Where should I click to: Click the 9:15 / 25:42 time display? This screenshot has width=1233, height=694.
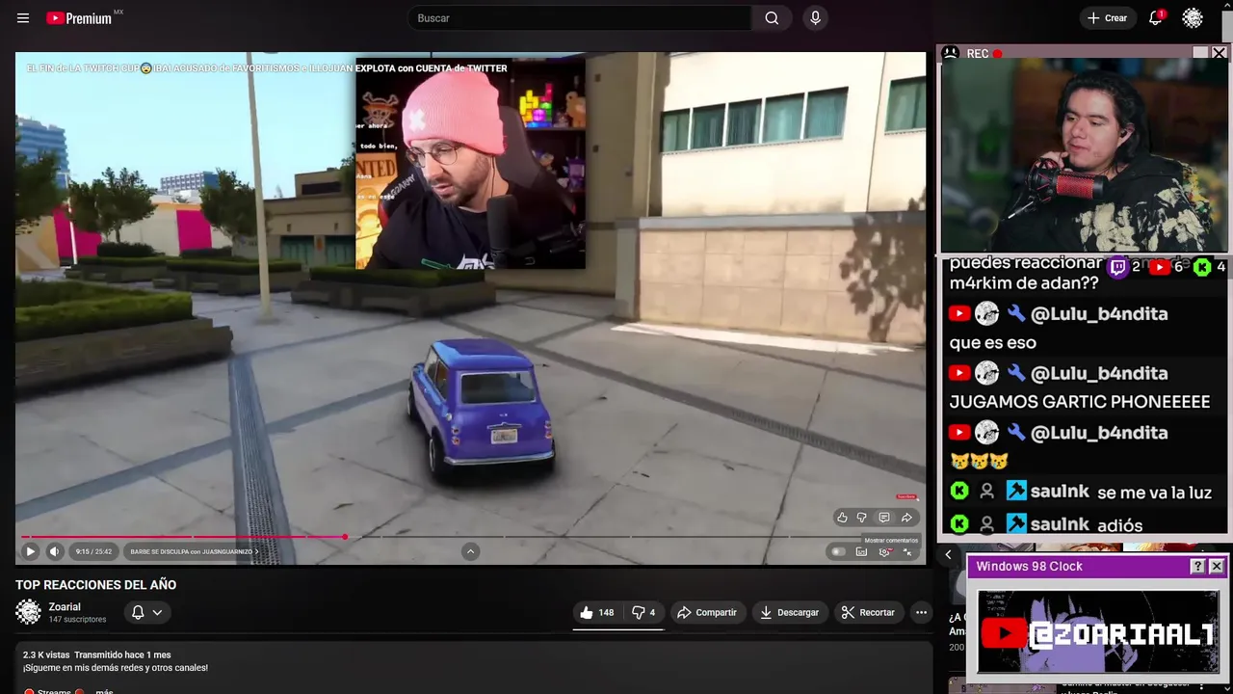click(x=93, y=551)
